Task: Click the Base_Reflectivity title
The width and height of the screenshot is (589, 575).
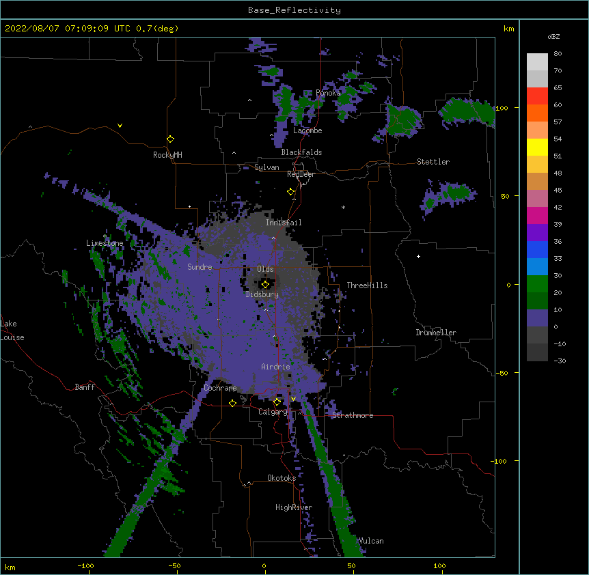Action: point(294,10)
